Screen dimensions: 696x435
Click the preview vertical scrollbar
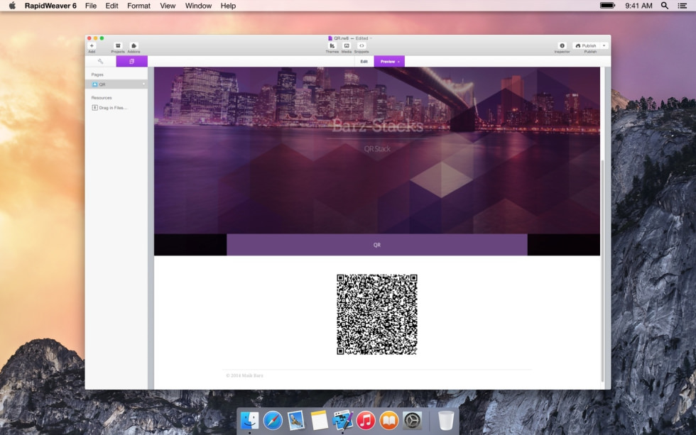602,270
